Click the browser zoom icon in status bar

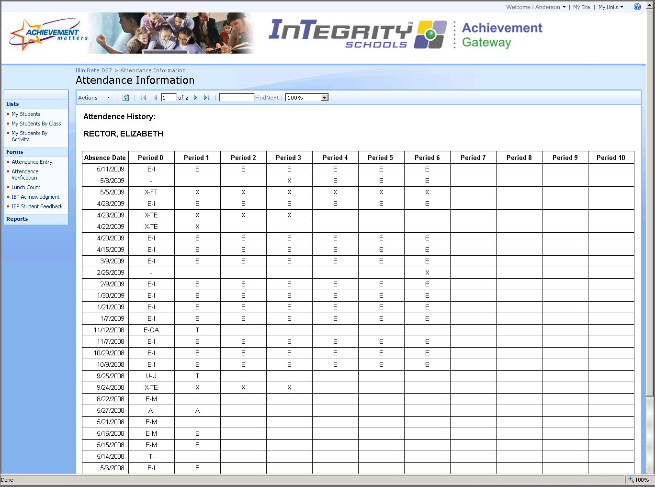631,480
